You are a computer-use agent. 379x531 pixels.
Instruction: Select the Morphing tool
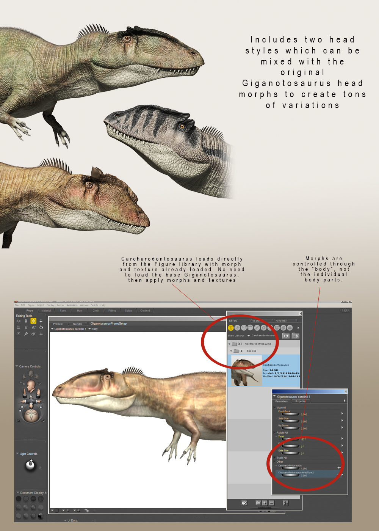coord(33,334)
